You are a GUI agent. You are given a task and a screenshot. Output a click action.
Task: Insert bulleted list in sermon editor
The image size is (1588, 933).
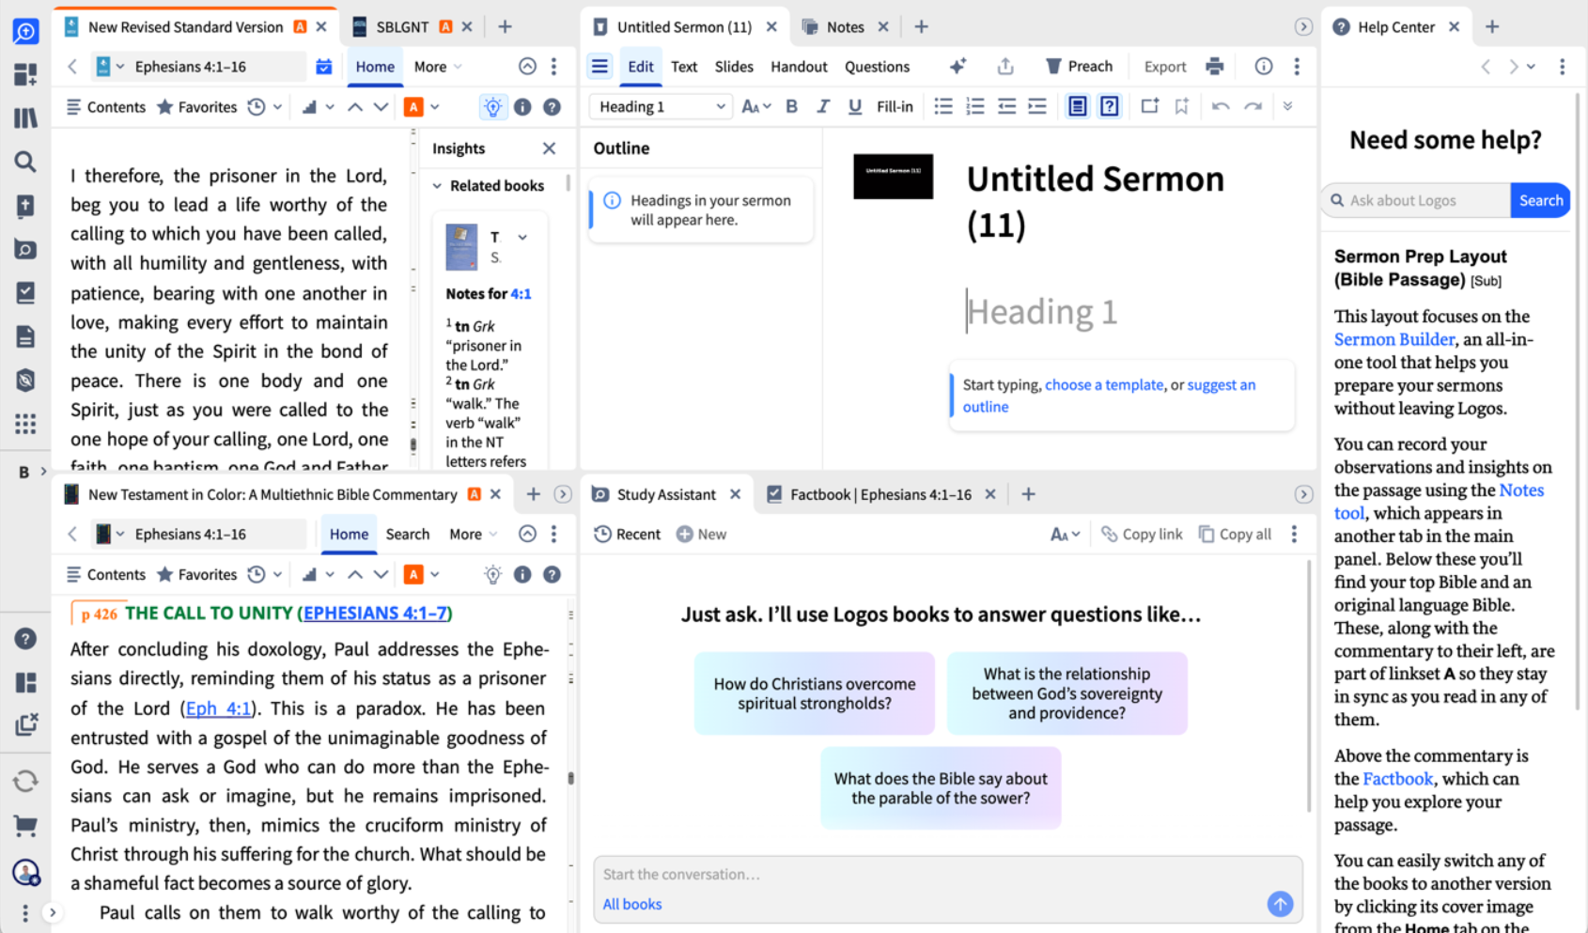pyautogui.click(x=943, y=106)
